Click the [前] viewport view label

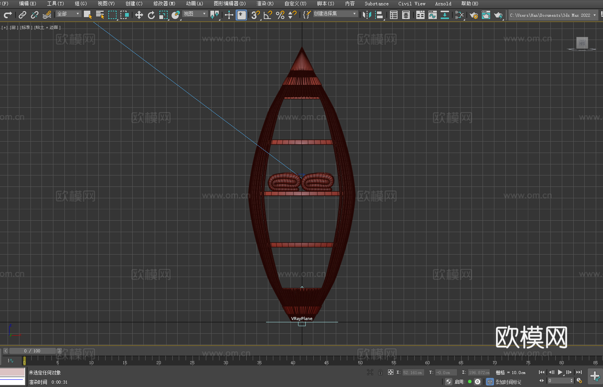pyautogui.click(x=13, y=27)
